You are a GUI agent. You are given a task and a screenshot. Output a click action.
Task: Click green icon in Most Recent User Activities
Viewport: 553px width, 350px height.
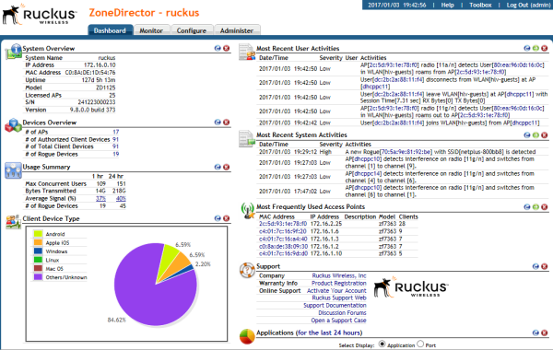click(x=535, y=48)
